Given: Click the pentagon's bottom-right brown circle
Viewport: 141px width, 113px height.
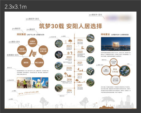Looking at the screenshot, I should click(39, 62).
